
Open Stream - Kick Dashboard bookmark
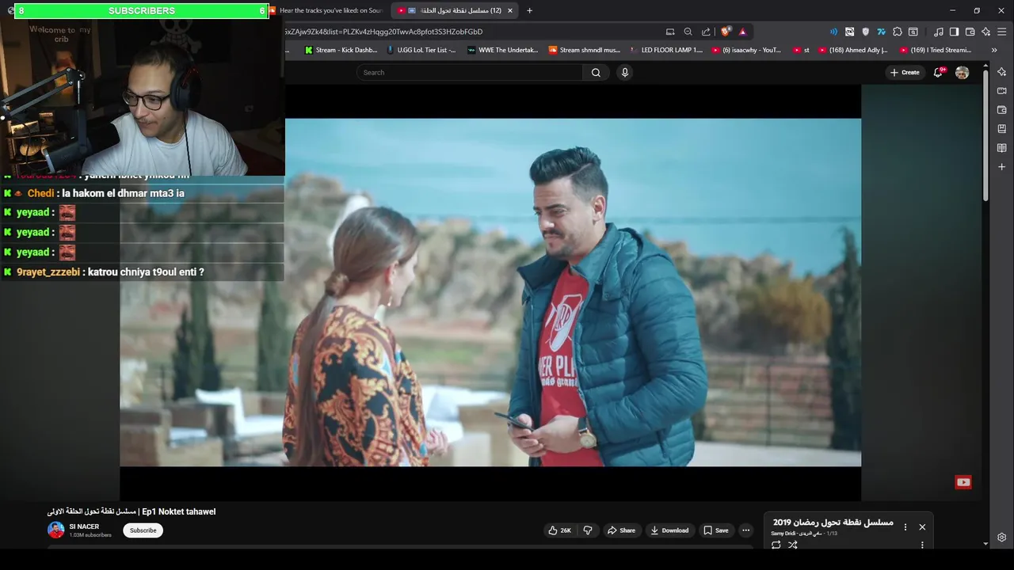tap(341, 50)
